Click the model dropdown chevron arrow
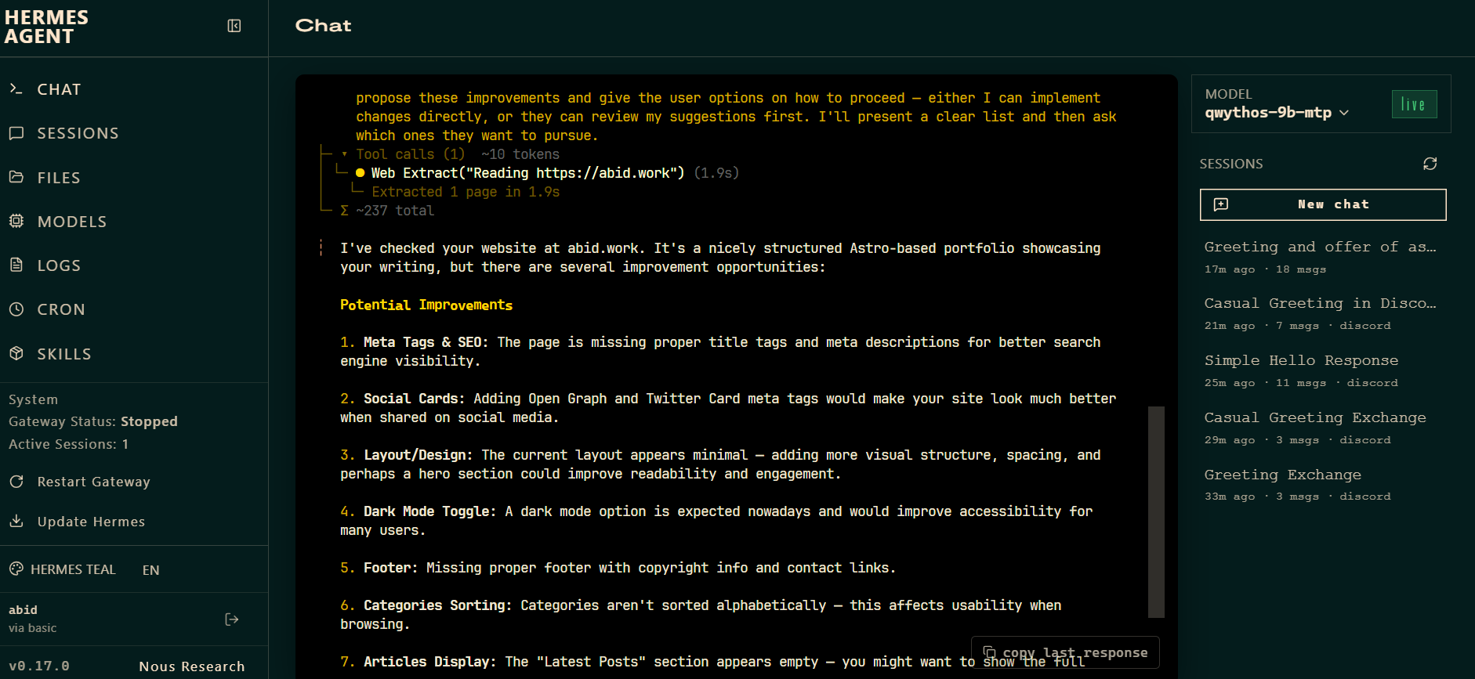The height and width of the screenshot is (679, 1475). [x=1344, y=113]
